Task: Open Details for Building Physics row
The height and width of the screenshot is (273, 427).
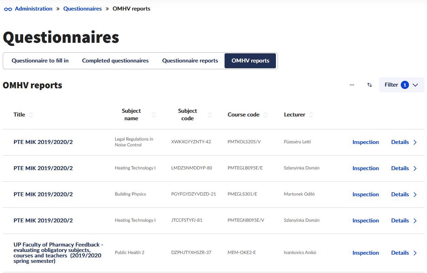Action: point(404,195)
